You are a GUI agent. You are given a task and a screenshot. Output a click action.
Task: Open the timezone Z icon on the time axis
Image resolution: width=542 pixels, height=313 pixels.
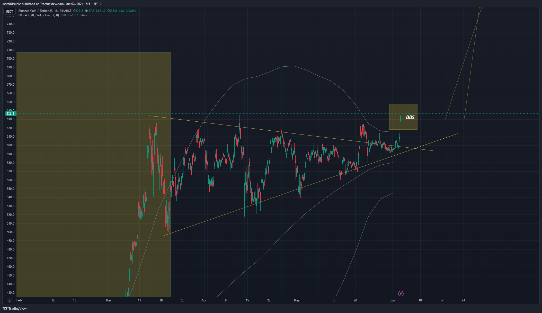click(10, 300)
